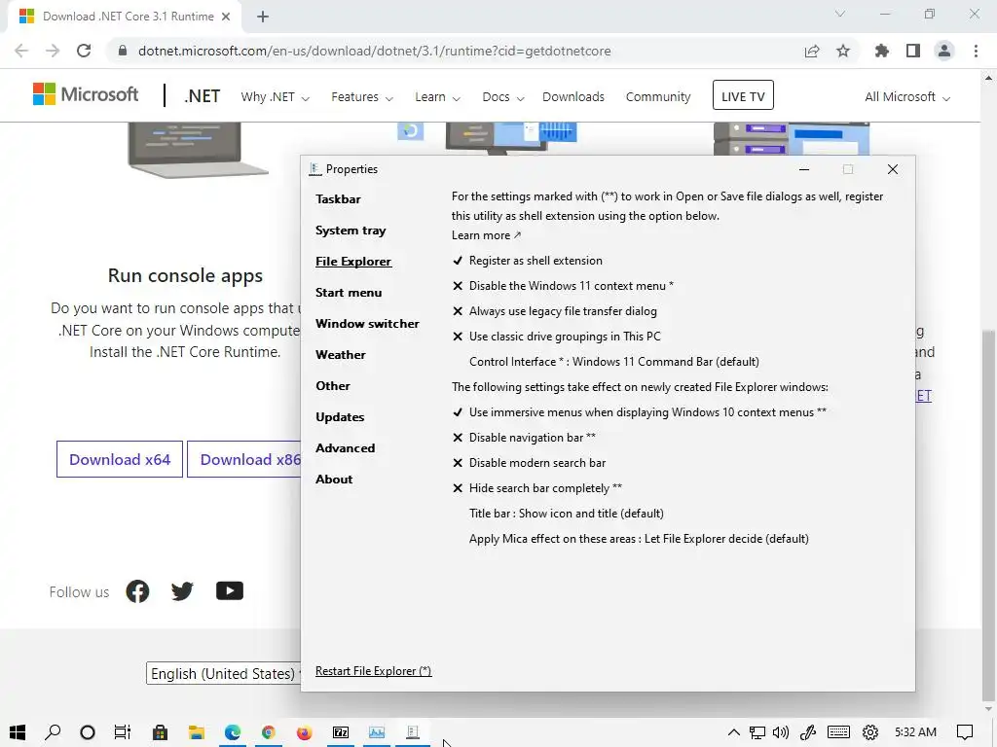
Task: Change Control Interface setting
Action: [x=614, y=362]
